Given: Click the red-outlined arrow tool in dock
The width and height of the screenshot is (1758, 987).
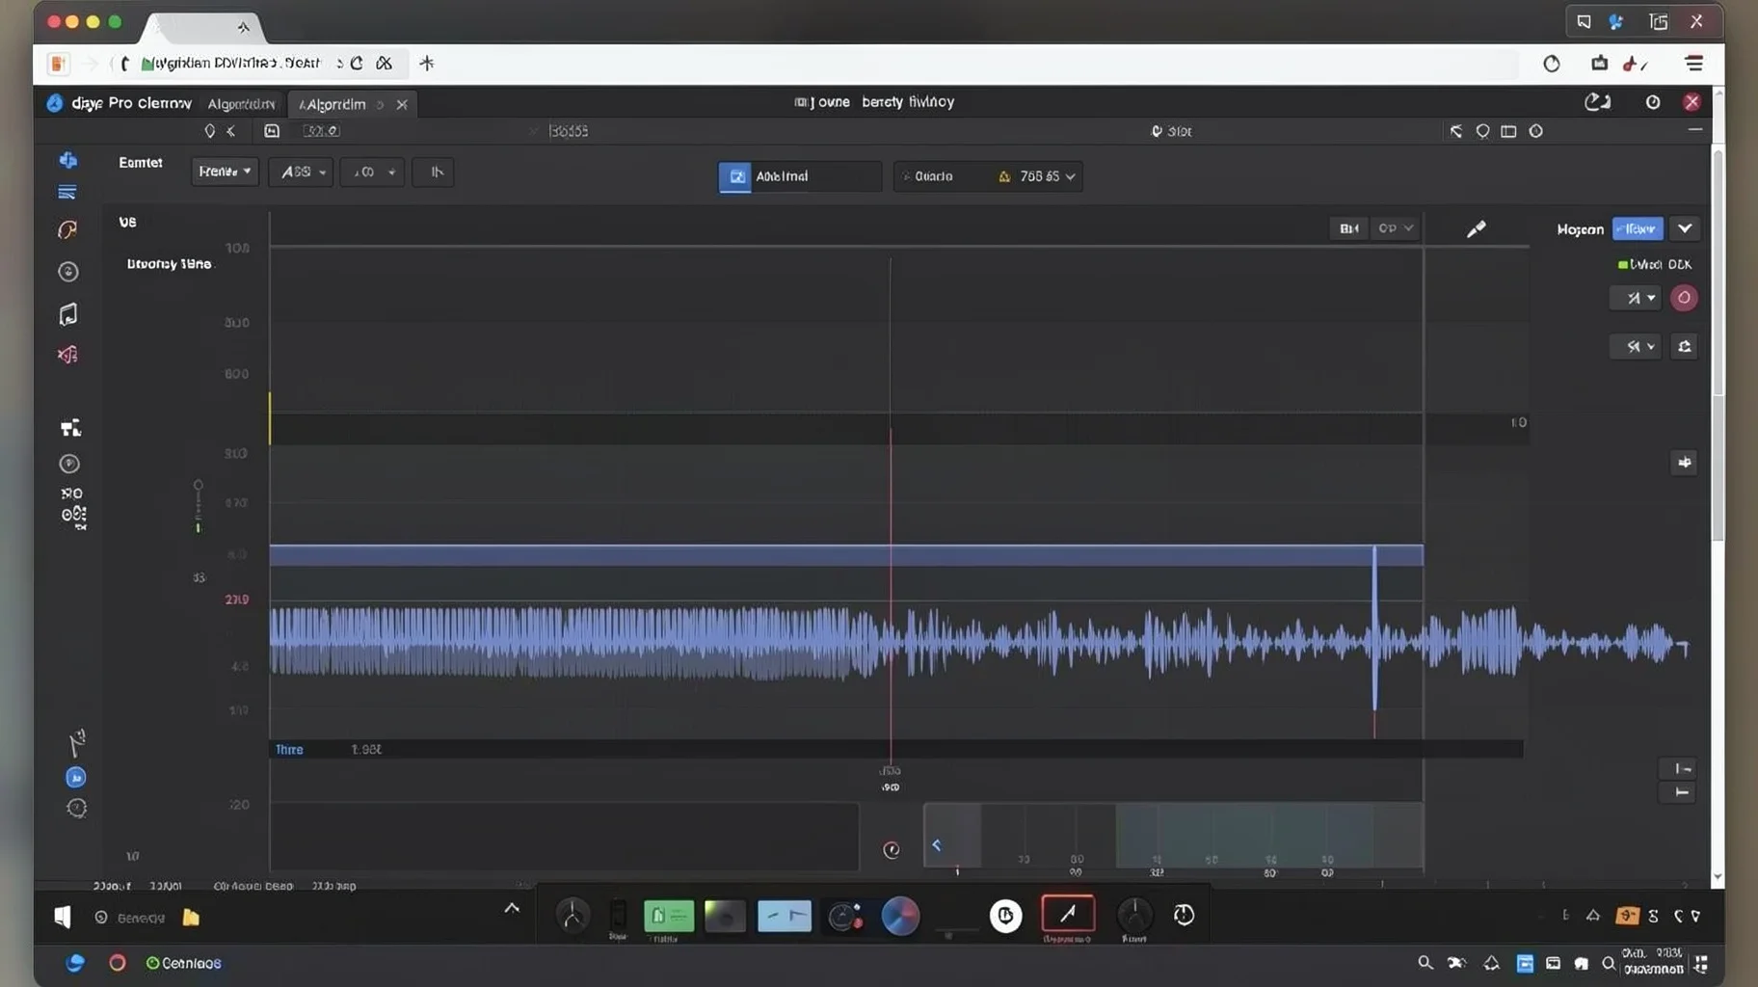Looking at the screenshot, I should [x=1068, y=914].
